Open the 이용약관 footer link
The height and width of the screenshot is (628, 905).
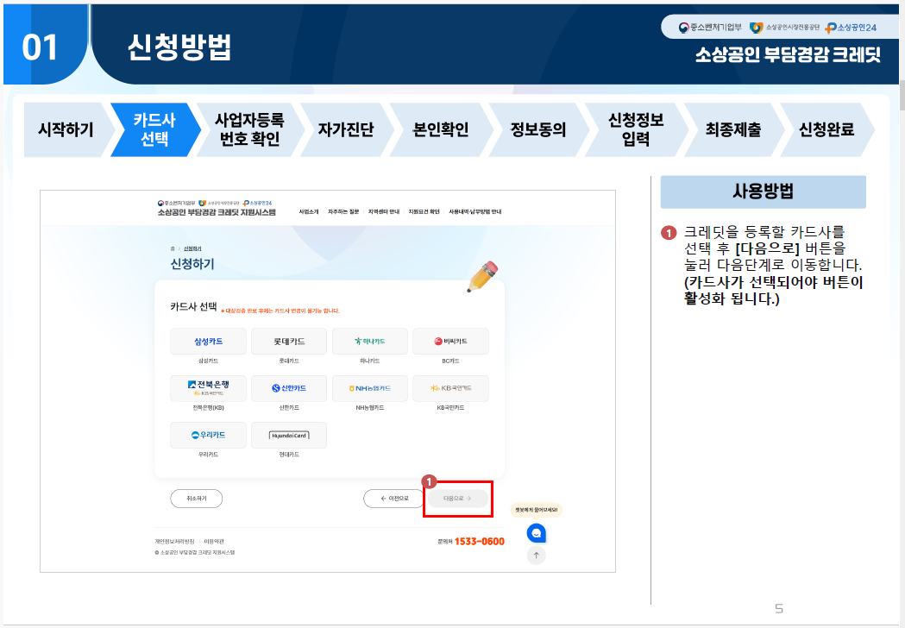[x=214, y=542]
